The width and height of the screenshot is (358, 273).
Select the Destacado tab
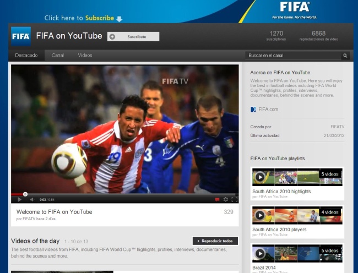pyautogui.click(x=26, y=56)
